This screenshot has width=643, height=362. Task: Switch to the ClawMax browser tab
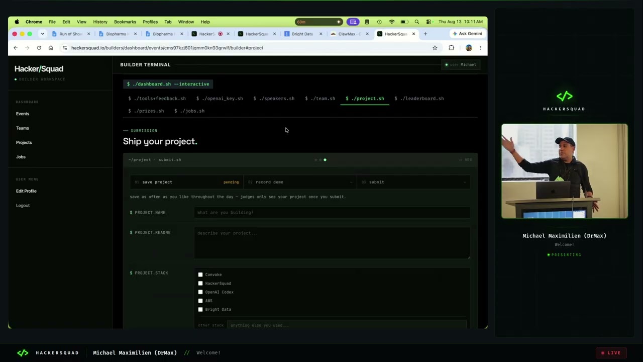349,34
